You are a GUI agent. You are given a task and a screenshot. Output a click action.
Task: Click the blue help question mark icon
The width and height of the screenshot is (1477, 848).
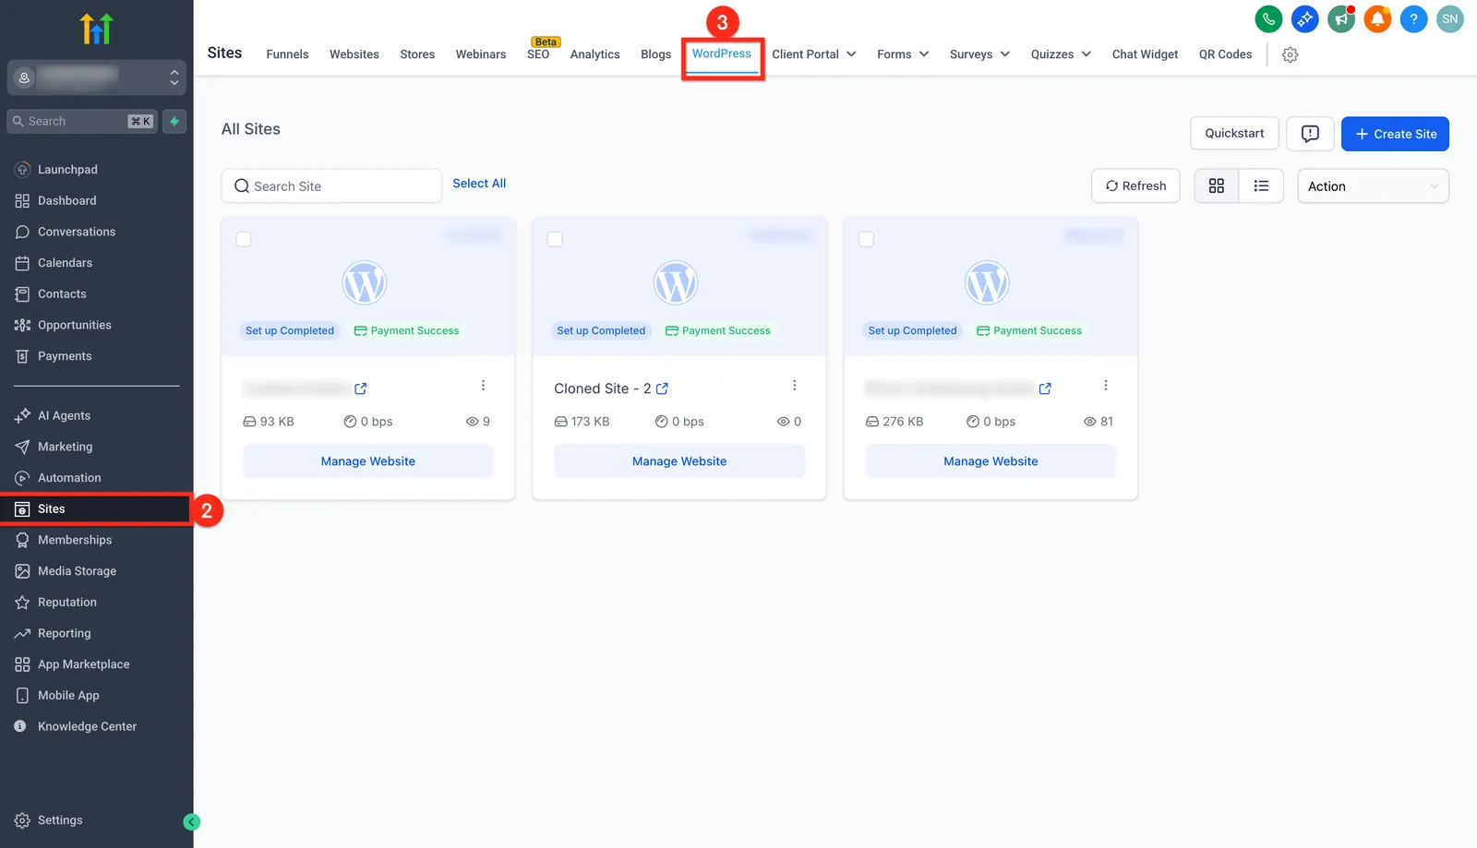coord(1413,18)
